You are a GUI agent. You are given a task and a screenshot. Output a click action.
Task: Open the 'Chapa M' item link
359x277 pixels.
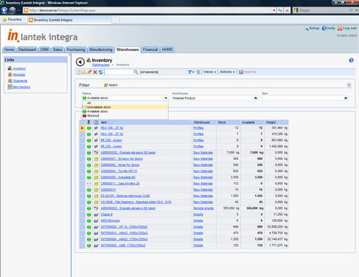pyautogui.click(x=106, y=214)
